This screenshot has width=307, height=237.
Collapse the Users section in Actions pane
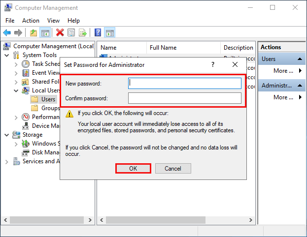300,59
